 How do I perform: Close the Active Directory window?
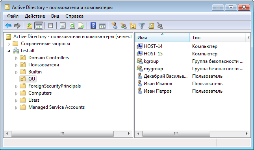244,7
